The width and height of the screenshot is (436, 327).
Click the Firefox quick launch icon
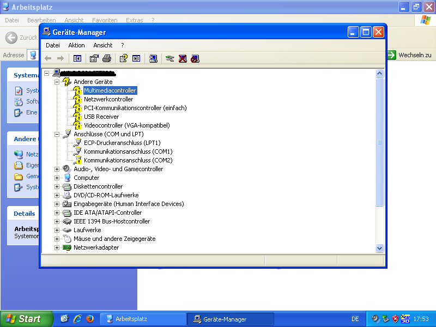coord(90,319)
